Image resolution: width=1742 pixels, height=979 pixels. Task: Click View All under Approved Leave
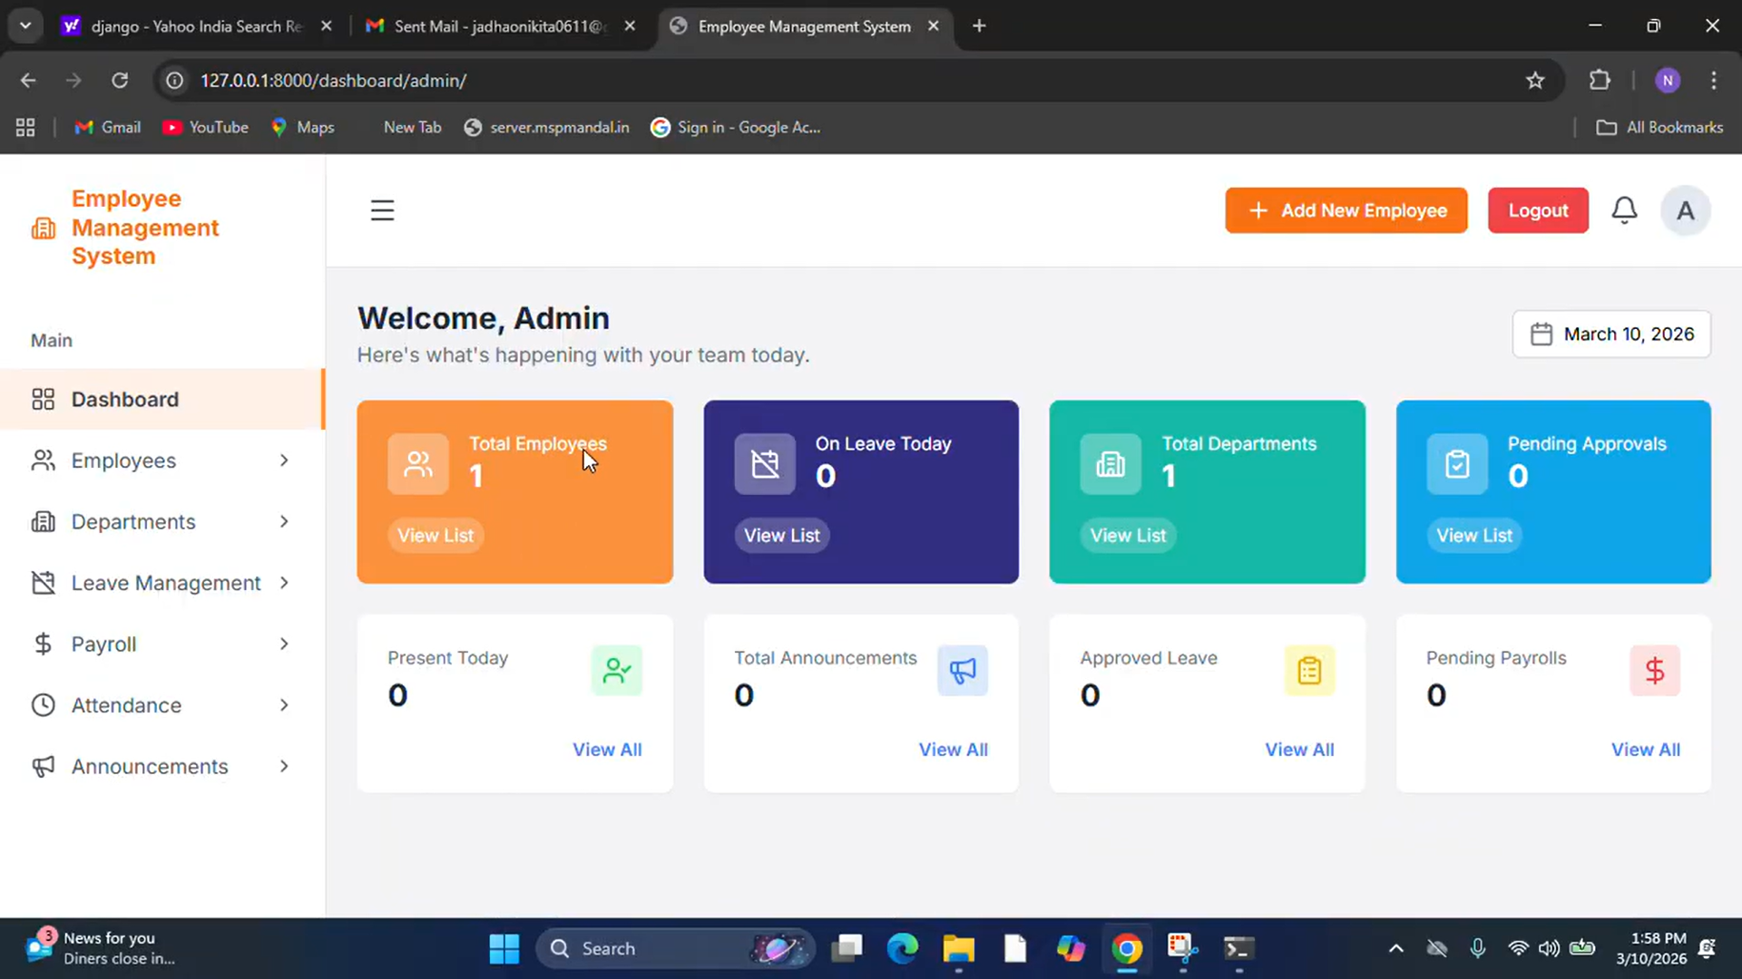point(1299,750)
